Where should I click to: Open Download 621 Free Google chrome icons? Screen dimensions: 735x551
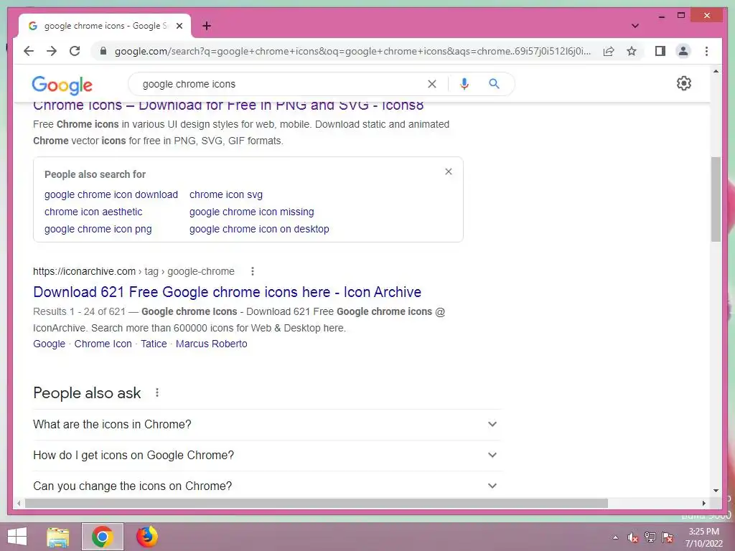[228, 292]
